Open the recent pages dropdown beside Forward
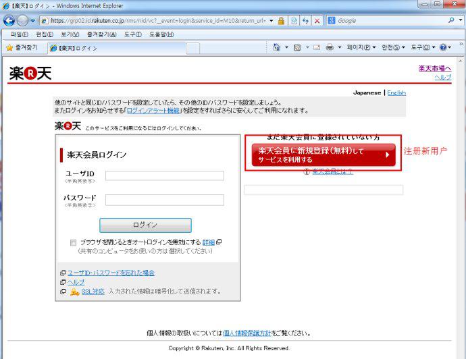The image size is (466, 359). pyautogui.click(x=32, y=21)
